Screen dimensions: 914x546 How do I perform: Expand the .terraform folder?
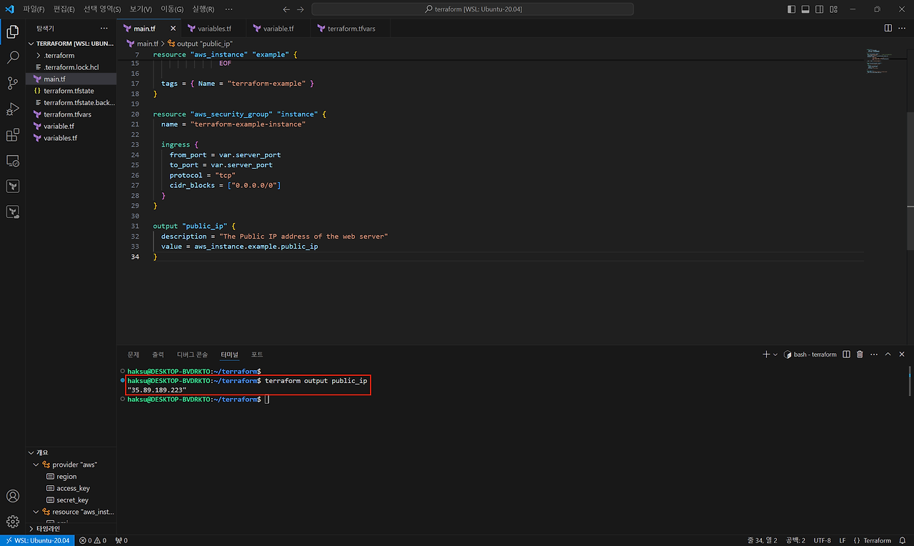[59, 55]
